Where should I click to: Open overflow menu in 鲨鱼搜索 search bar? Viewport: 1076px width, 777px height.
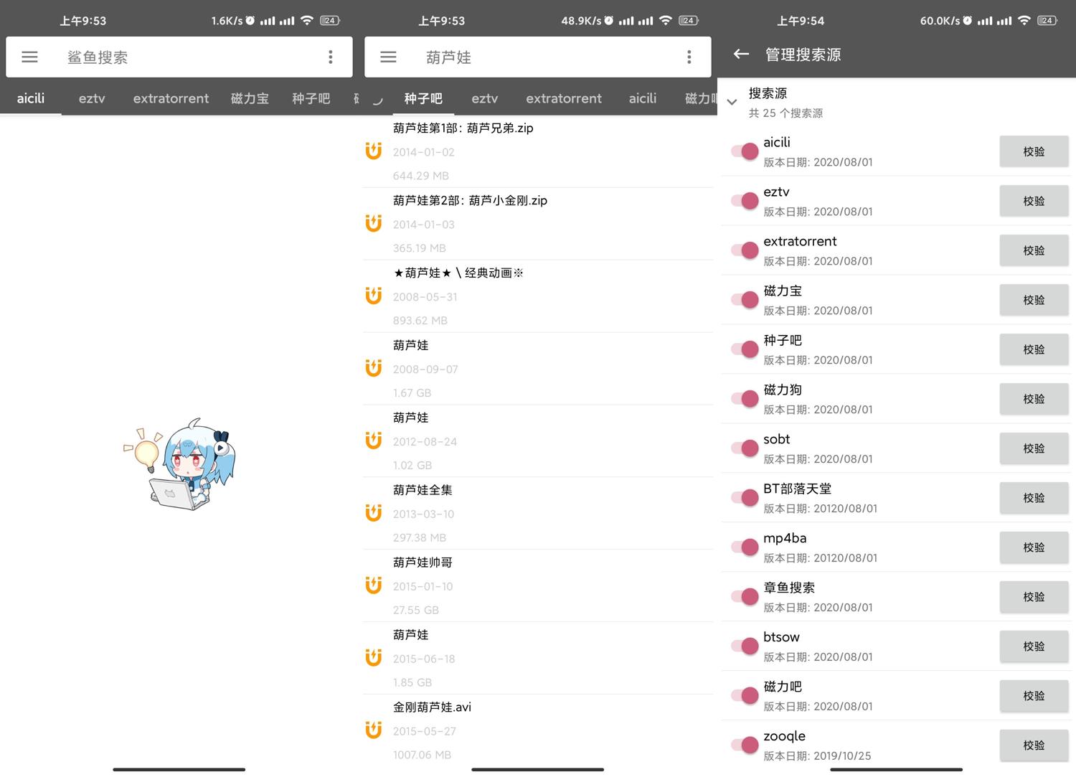[x=330, y=57]
